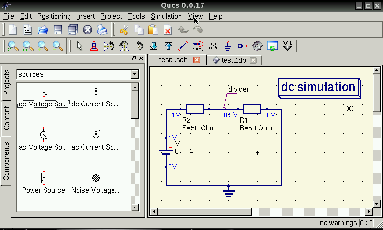Switch to the test2.dpl tab
This screenshot has height=230, width=383.
click(231, 60)
